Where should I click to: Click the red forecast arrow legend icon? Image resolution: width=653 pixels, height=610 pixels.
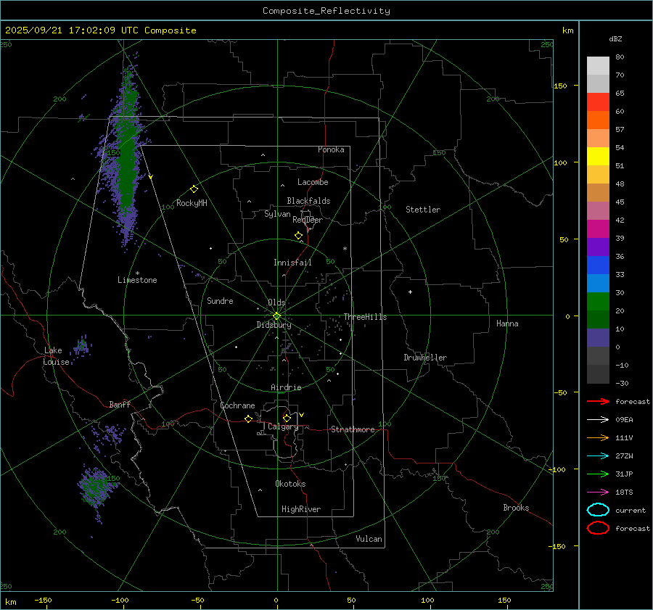[x=597, y=401]
